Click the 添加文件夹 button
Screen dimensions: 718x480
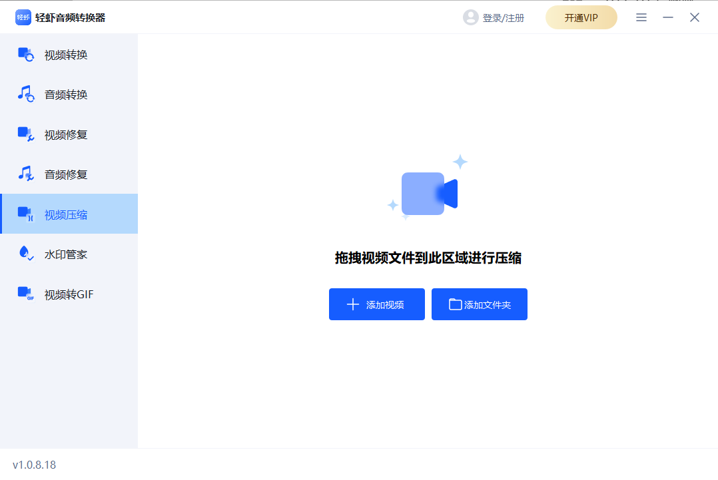(x=479, y=304)
